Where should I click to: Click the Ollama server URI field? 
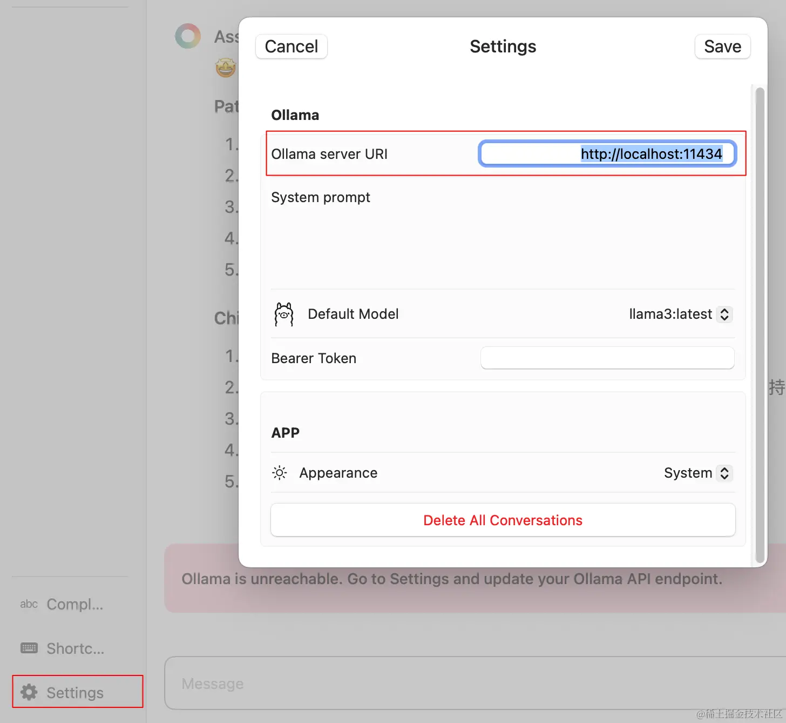pos(607,154)
